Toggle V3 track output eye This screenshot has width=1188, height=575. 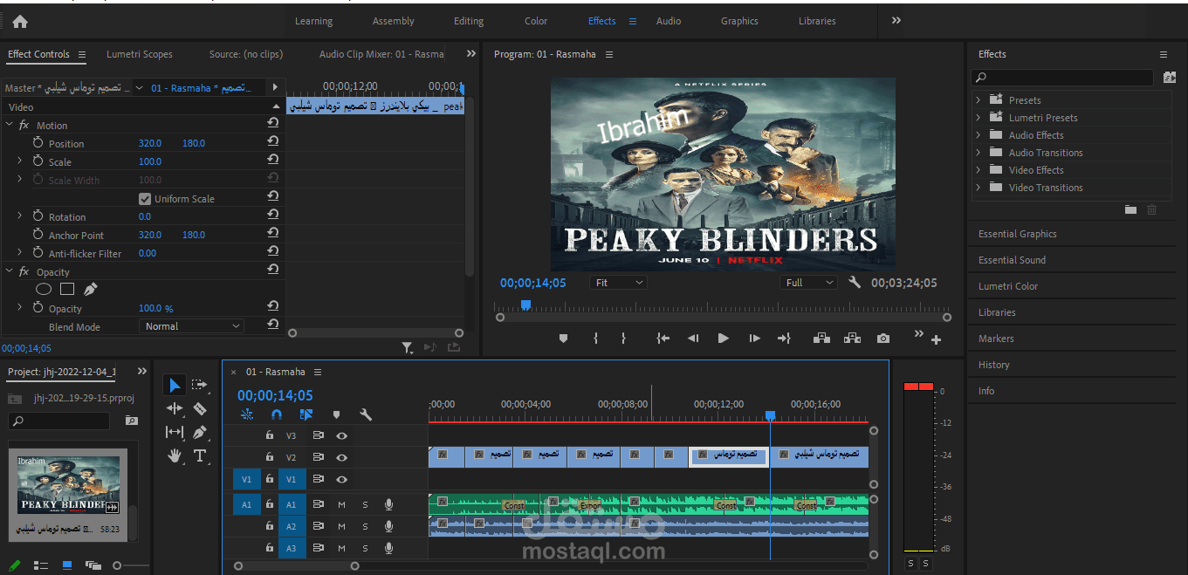pyautogui.click(x=342, y=435)
